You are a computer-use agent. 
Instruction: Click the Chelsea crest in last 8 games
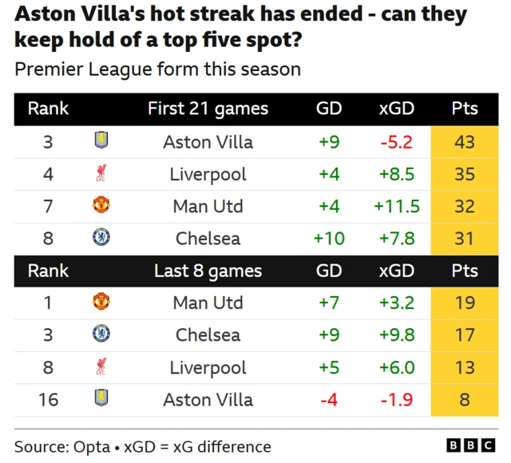point(101,334)
